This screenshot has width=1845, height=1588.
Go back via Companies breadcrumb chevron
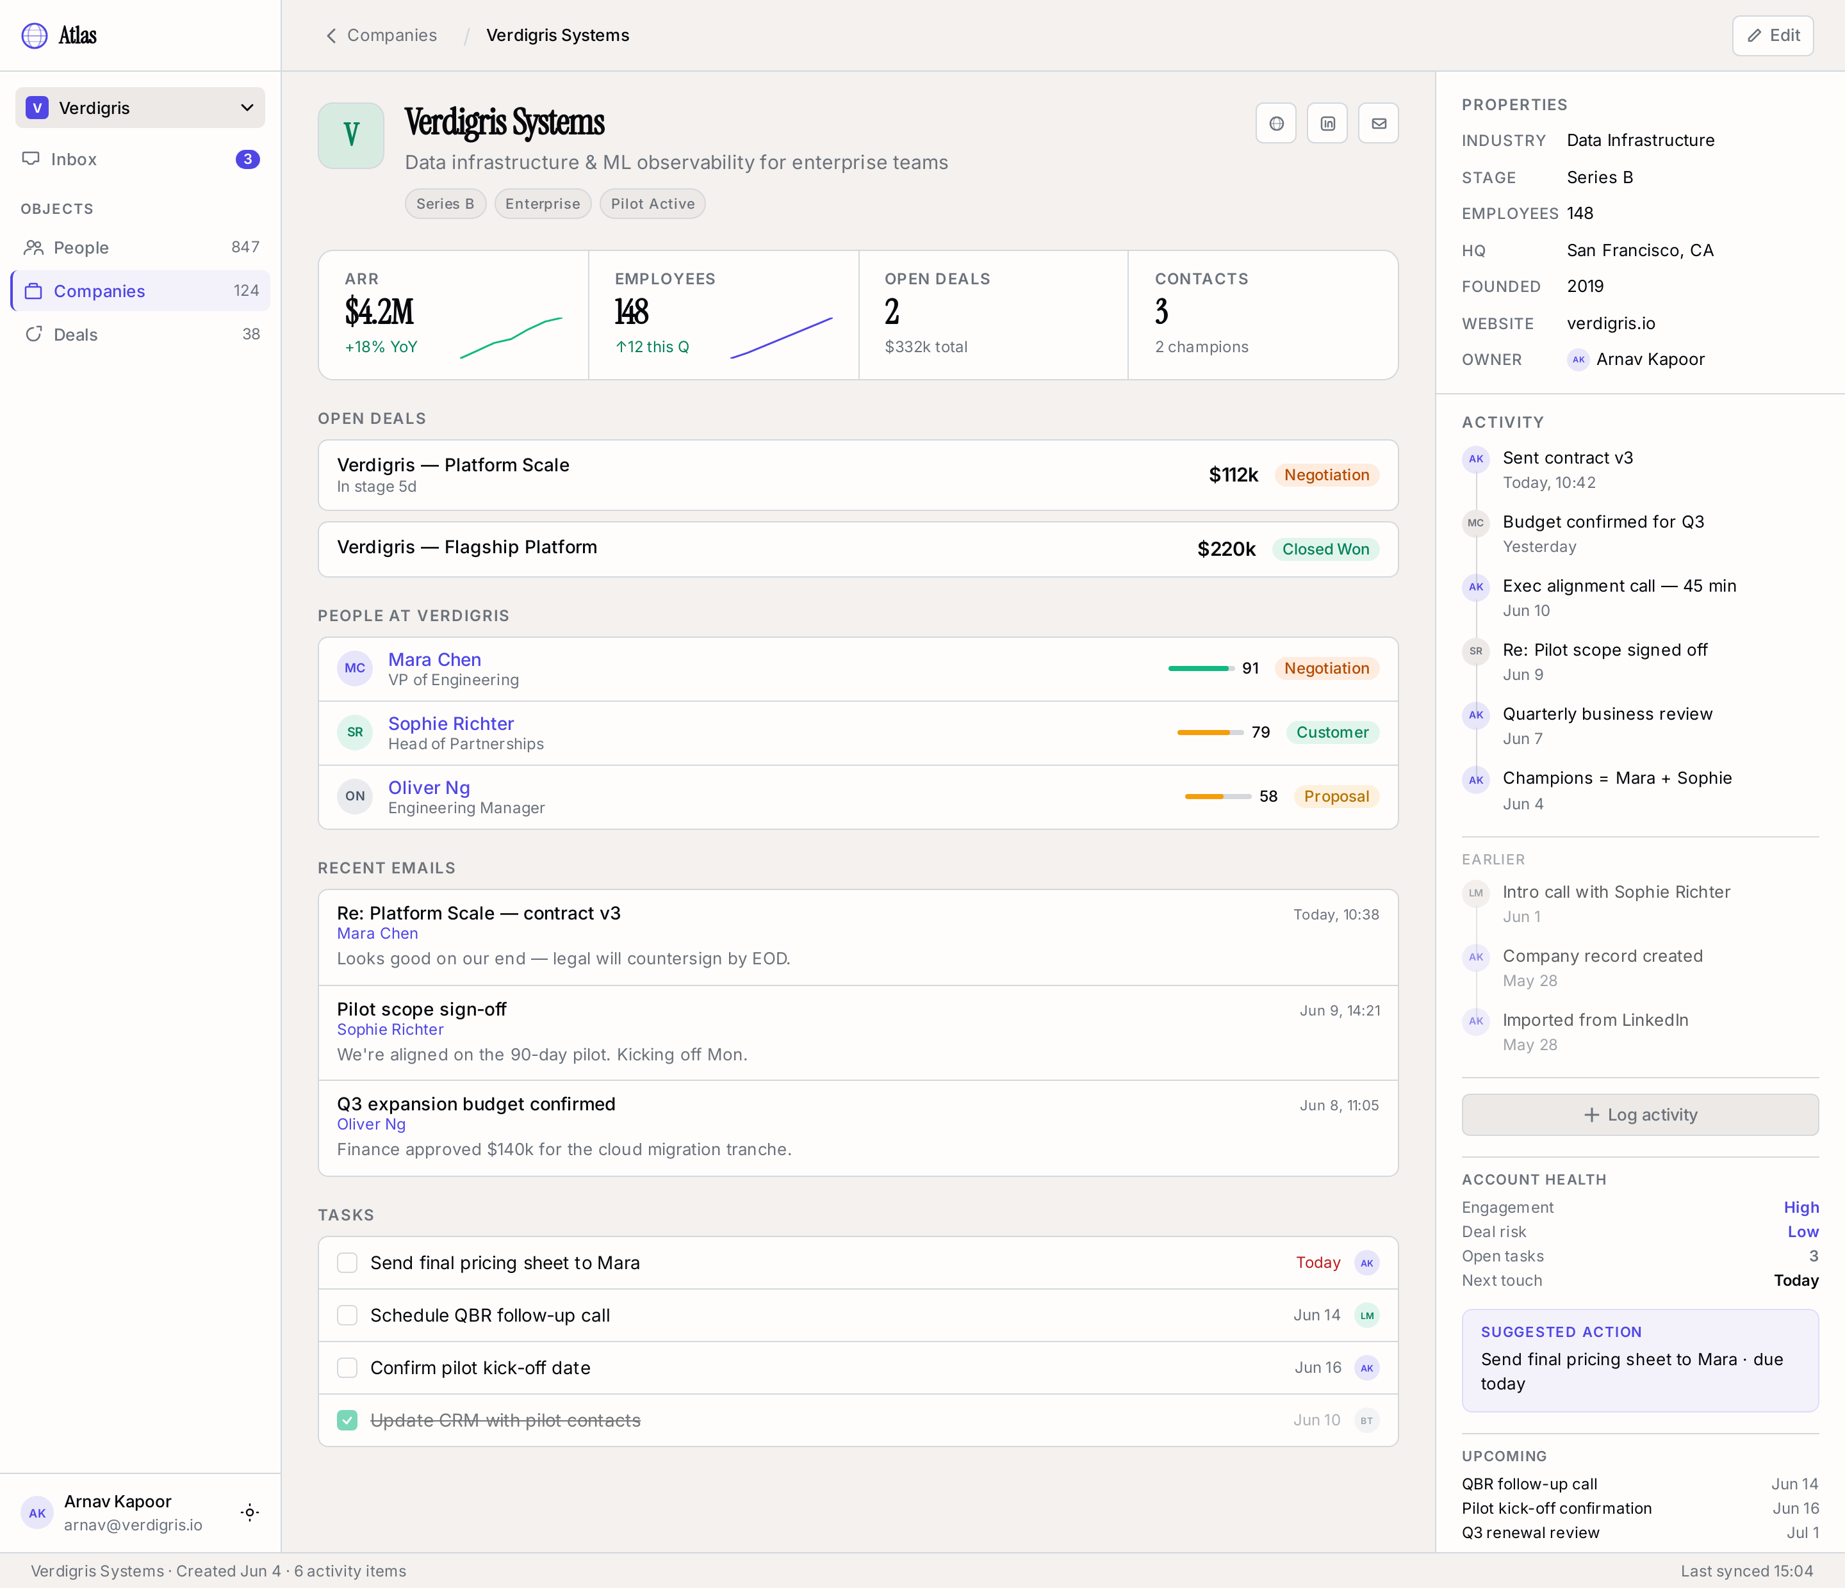pyautogui.click(x=331, y=36)
